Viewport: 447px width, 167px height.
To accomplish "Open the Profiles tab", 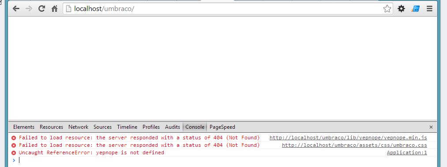I will [x=151, y=127].
